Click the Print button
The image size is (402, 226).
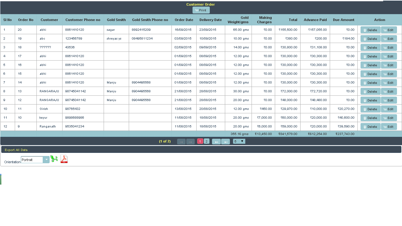click(x=201, y=10)
